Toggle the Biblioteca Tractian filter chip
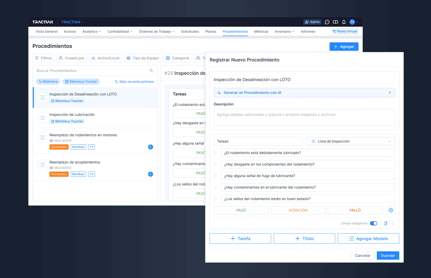 (81, 82)
